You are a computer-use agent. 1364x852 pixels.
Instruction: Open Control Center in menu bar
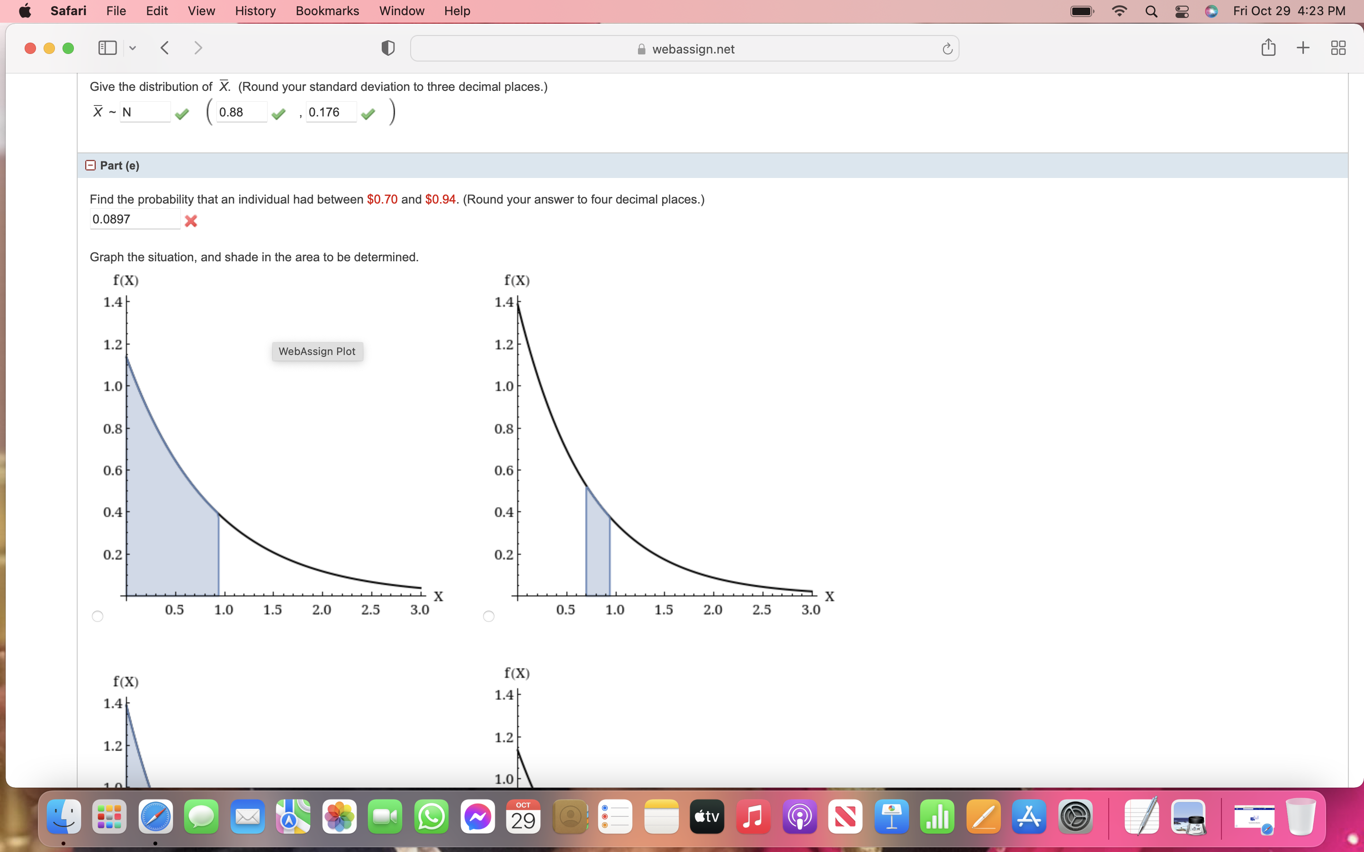(x=1182, y=11)
